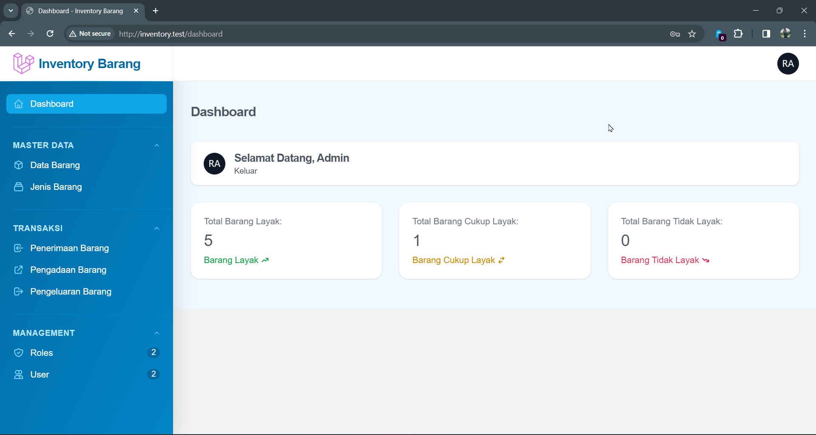Open the tab search dropdown arrow
816x435 pixels.
coord(11,11)
